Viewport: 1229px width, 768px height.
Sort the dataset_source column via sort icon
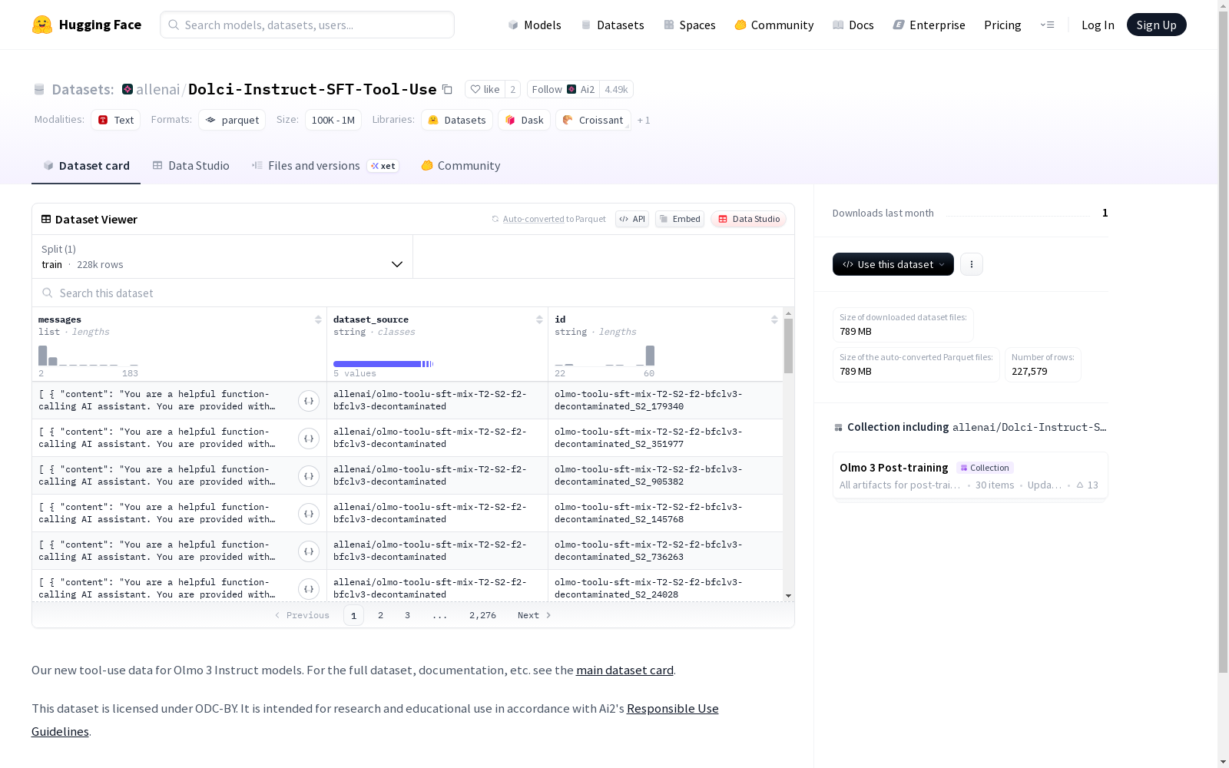coord(539,319)
